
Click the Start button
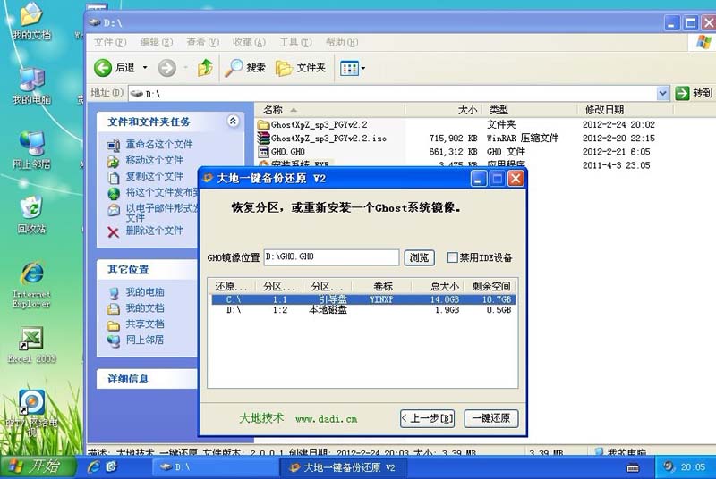(x=38, y=466)
